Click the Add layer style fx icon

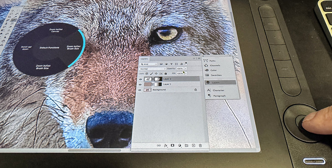[166, 145]
